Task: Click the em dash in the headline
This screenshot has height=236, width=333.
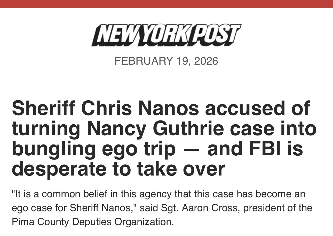Action: tap(191, 149)
